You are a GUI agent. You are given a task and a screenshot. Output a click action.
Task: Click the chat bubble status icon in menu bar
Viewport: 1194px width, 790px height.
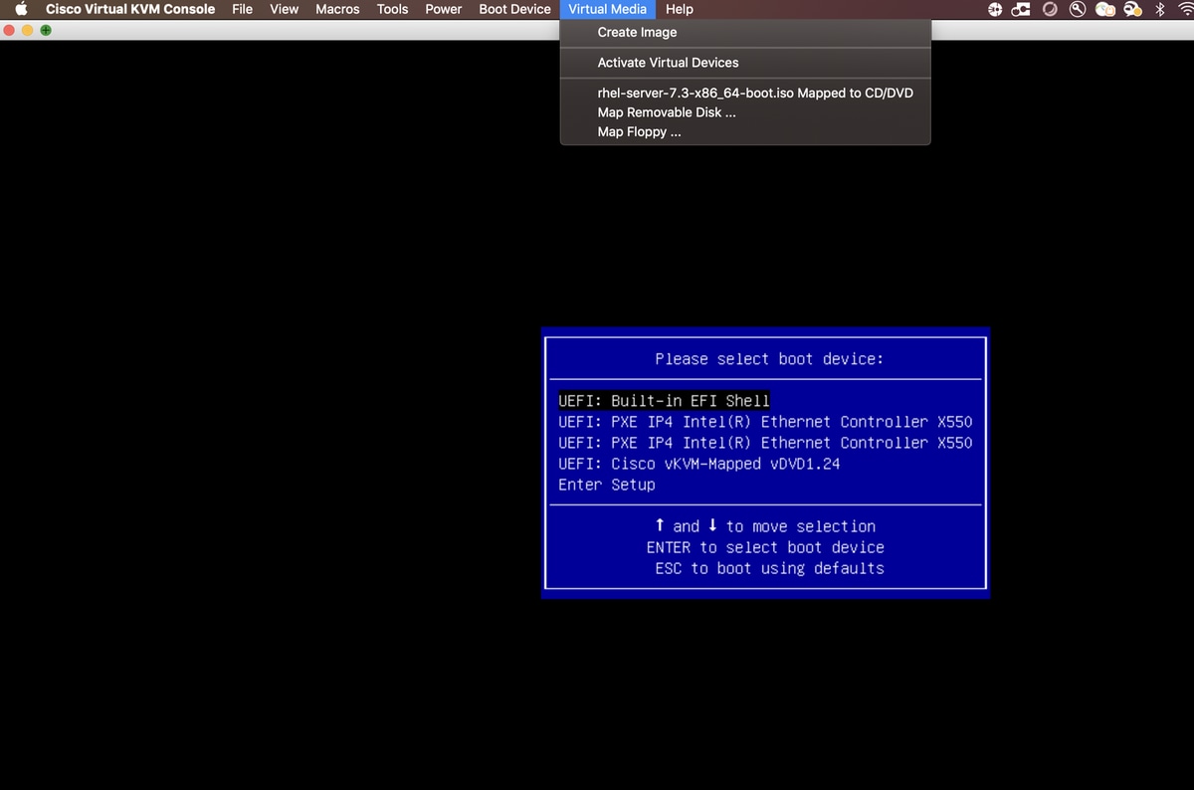coord(1133,9)
